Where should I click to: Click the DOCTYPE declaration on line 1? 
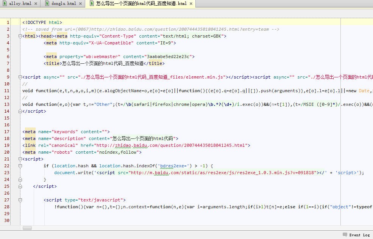42,22
